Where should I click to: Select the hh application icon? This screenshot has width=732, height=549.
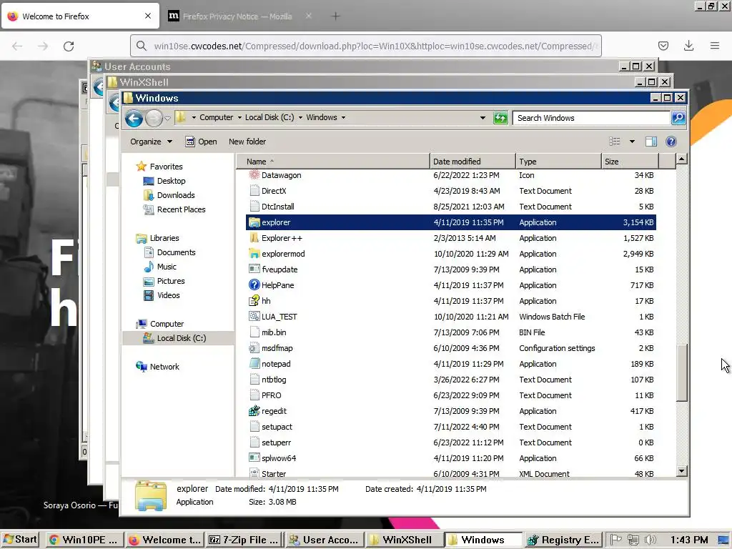254,301
